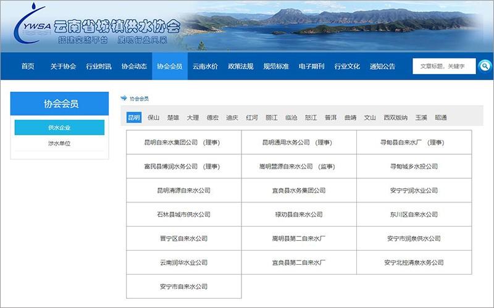Open the 东川区自来水公司 link
This screenshot has width=494, height=308.
pos(414,214)
